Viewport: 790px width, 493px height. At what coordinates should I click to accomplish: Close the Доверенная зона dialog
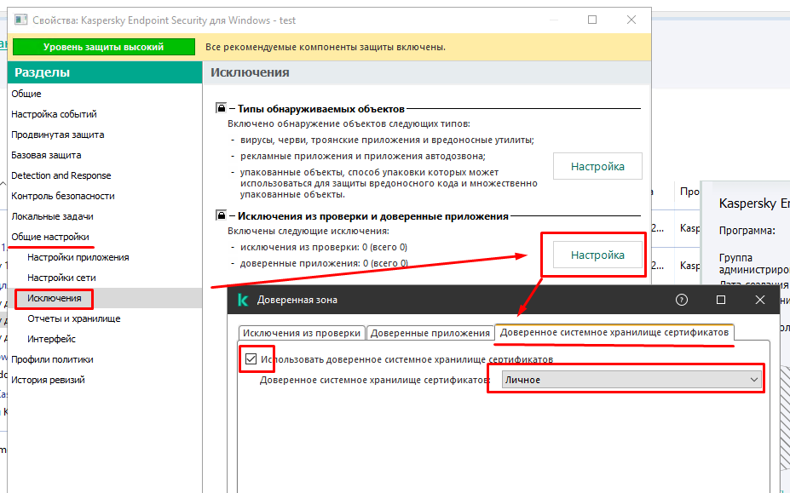pos(760,300)
